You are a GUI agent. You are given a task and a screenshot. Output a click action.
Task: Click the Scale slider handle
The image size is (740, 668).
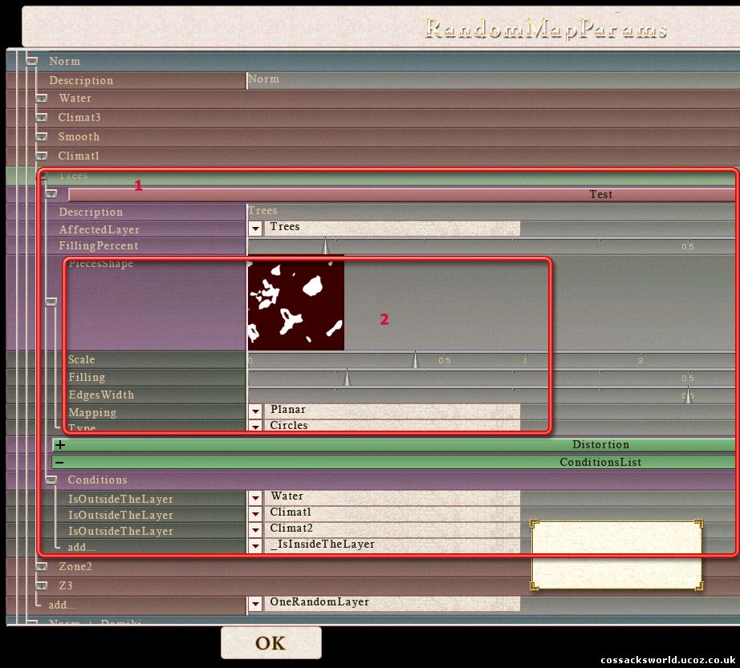415,360
